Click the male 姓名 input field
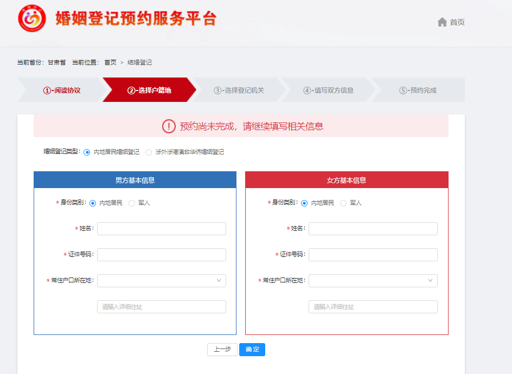 [161, 229]
